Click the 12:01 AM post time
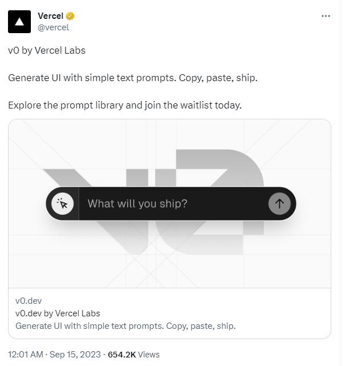The width and height of the screenshot is (345, 366). tap(25, 355)
